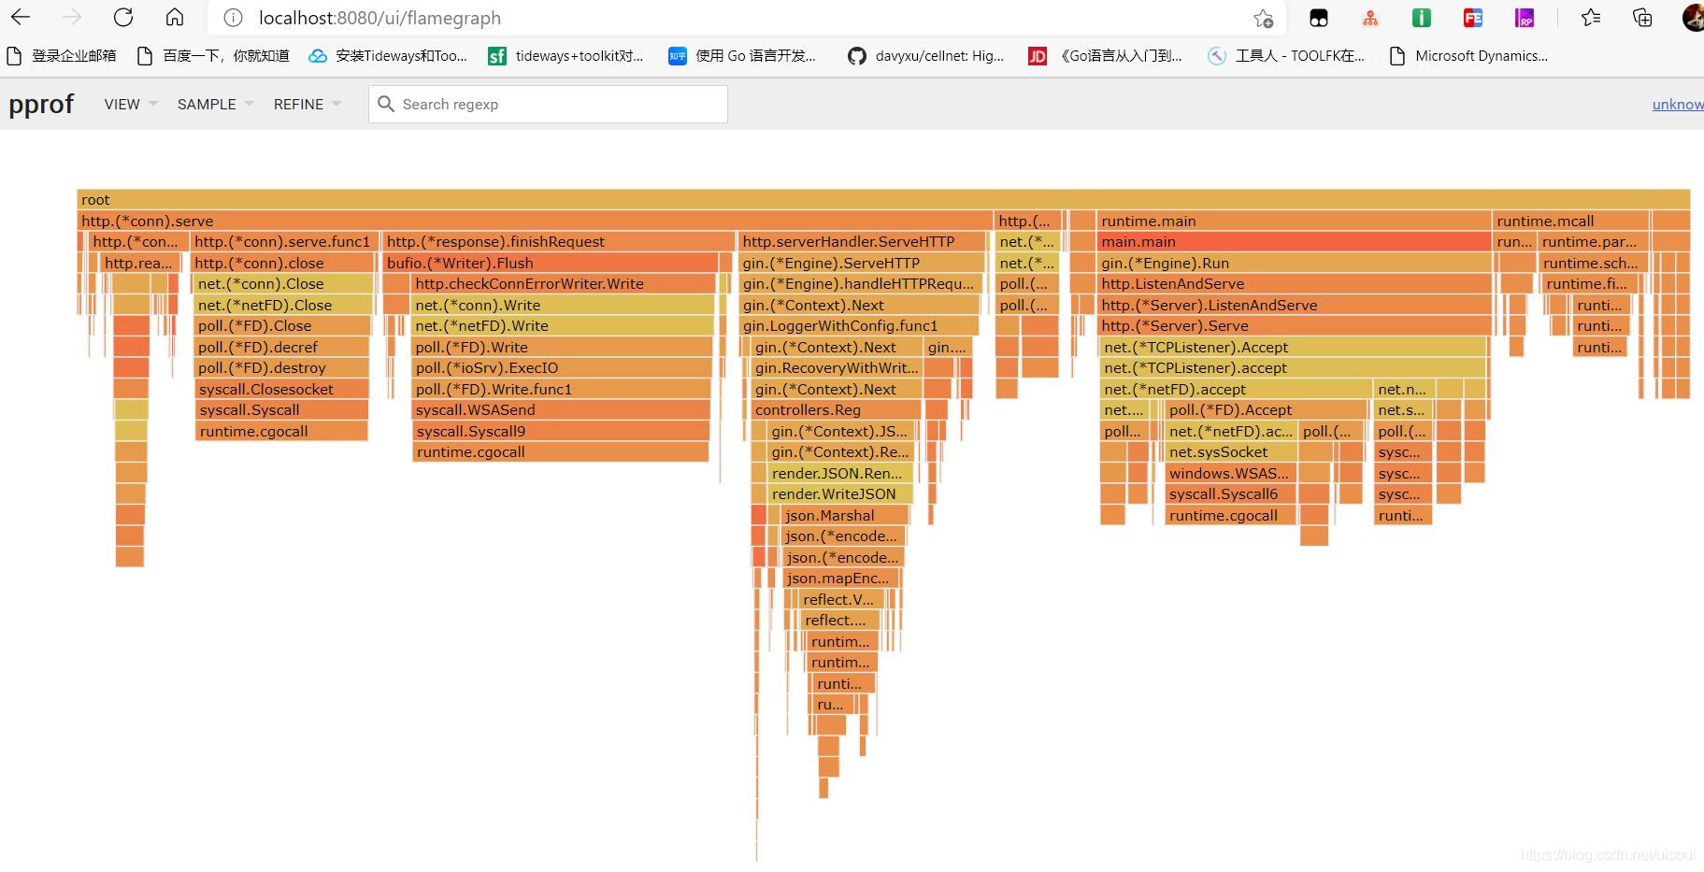Click the green extension icon in the toolbar

click(1422, 18)
